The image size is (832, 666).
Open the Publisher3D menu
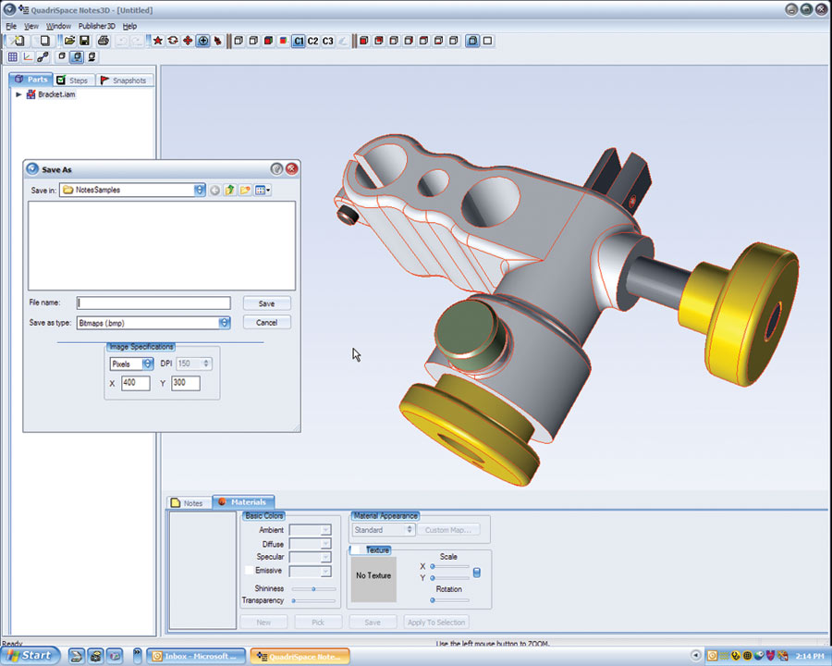(x=97, y=26)
